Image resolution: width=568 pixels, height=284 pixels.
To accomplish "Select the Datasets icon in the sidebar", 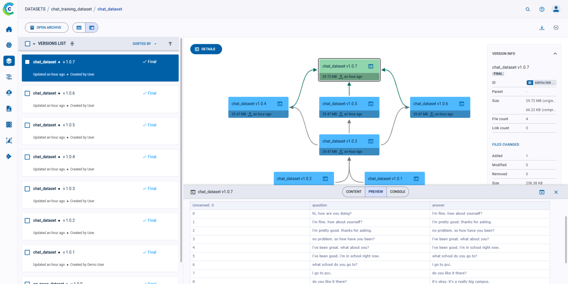I will (x=9, y=61).
